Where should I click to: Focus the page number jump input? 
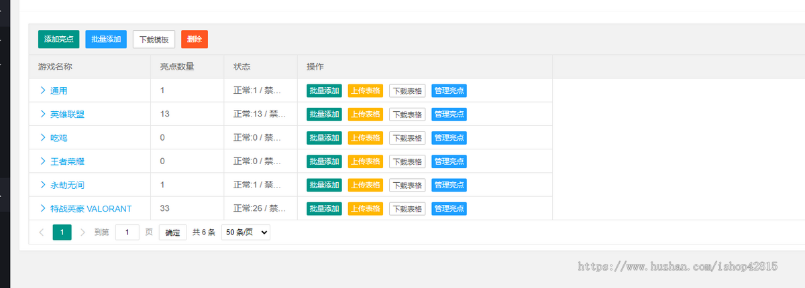[127, 232]
